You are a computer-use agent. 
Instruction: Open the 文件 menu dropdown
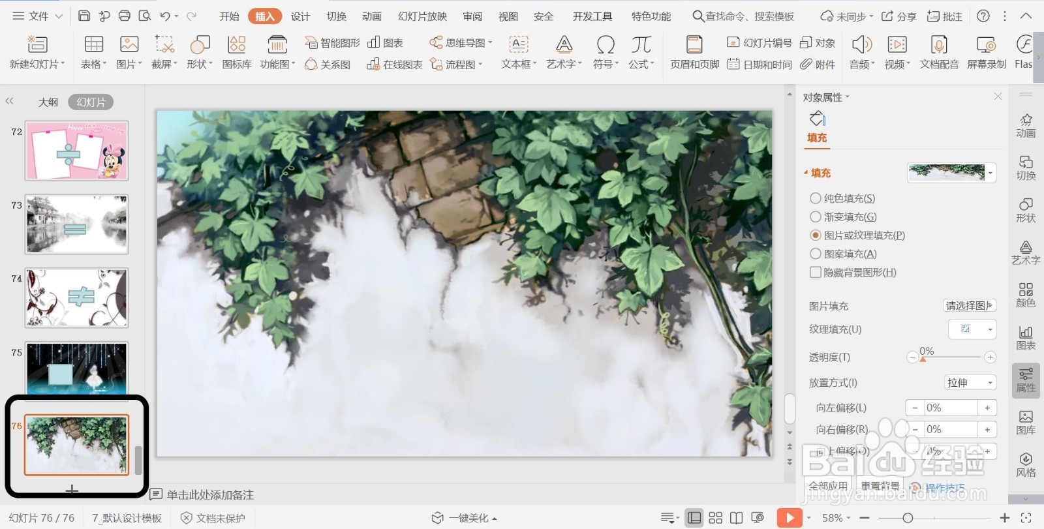[37, 16]
